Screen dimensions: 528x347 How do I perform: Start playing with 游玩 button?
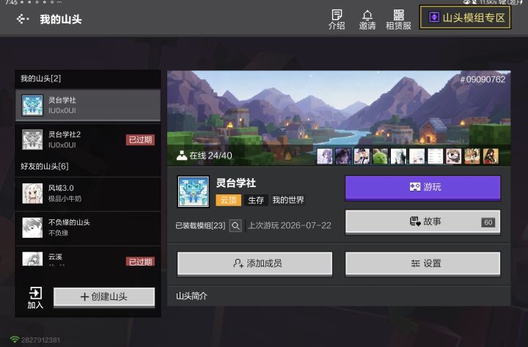pos(422,187)
